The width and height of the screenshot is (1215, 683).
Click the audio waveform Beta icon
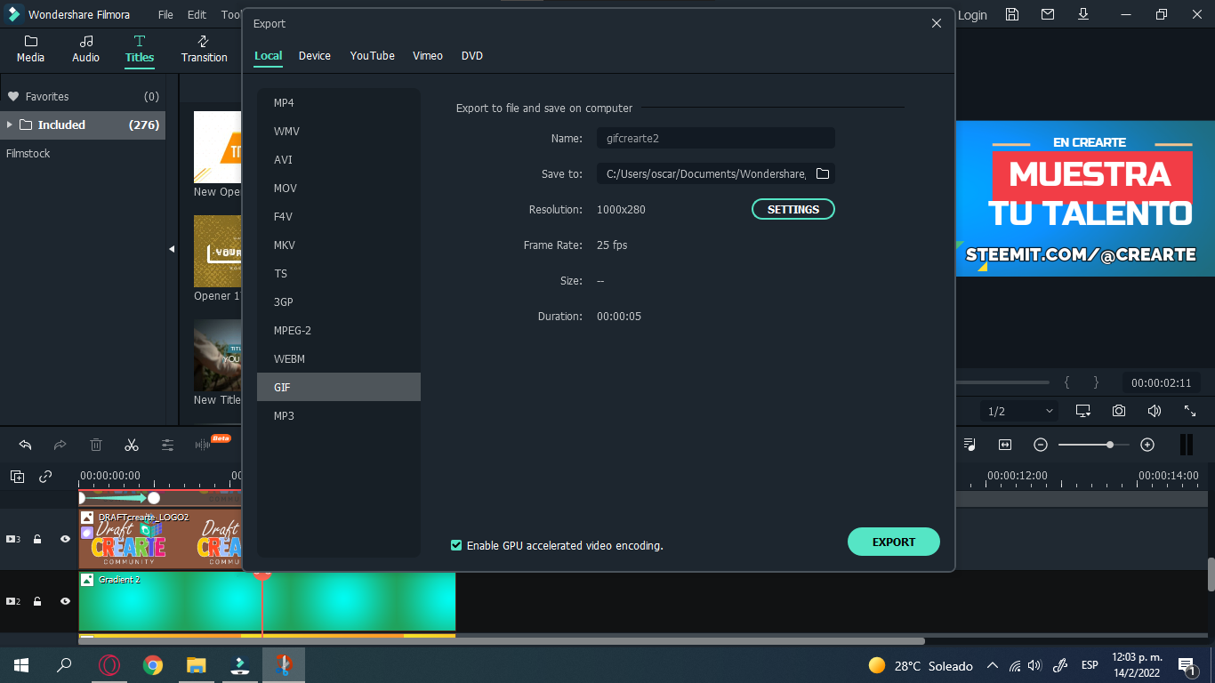pyautogui.click(x=212, y=443)
